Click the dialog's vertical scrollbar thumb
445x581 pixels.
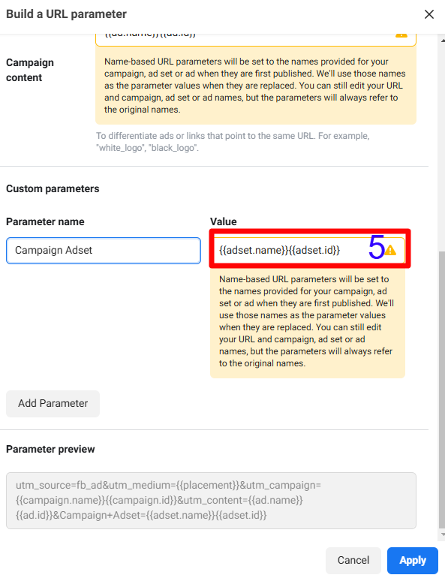(442, 389)
